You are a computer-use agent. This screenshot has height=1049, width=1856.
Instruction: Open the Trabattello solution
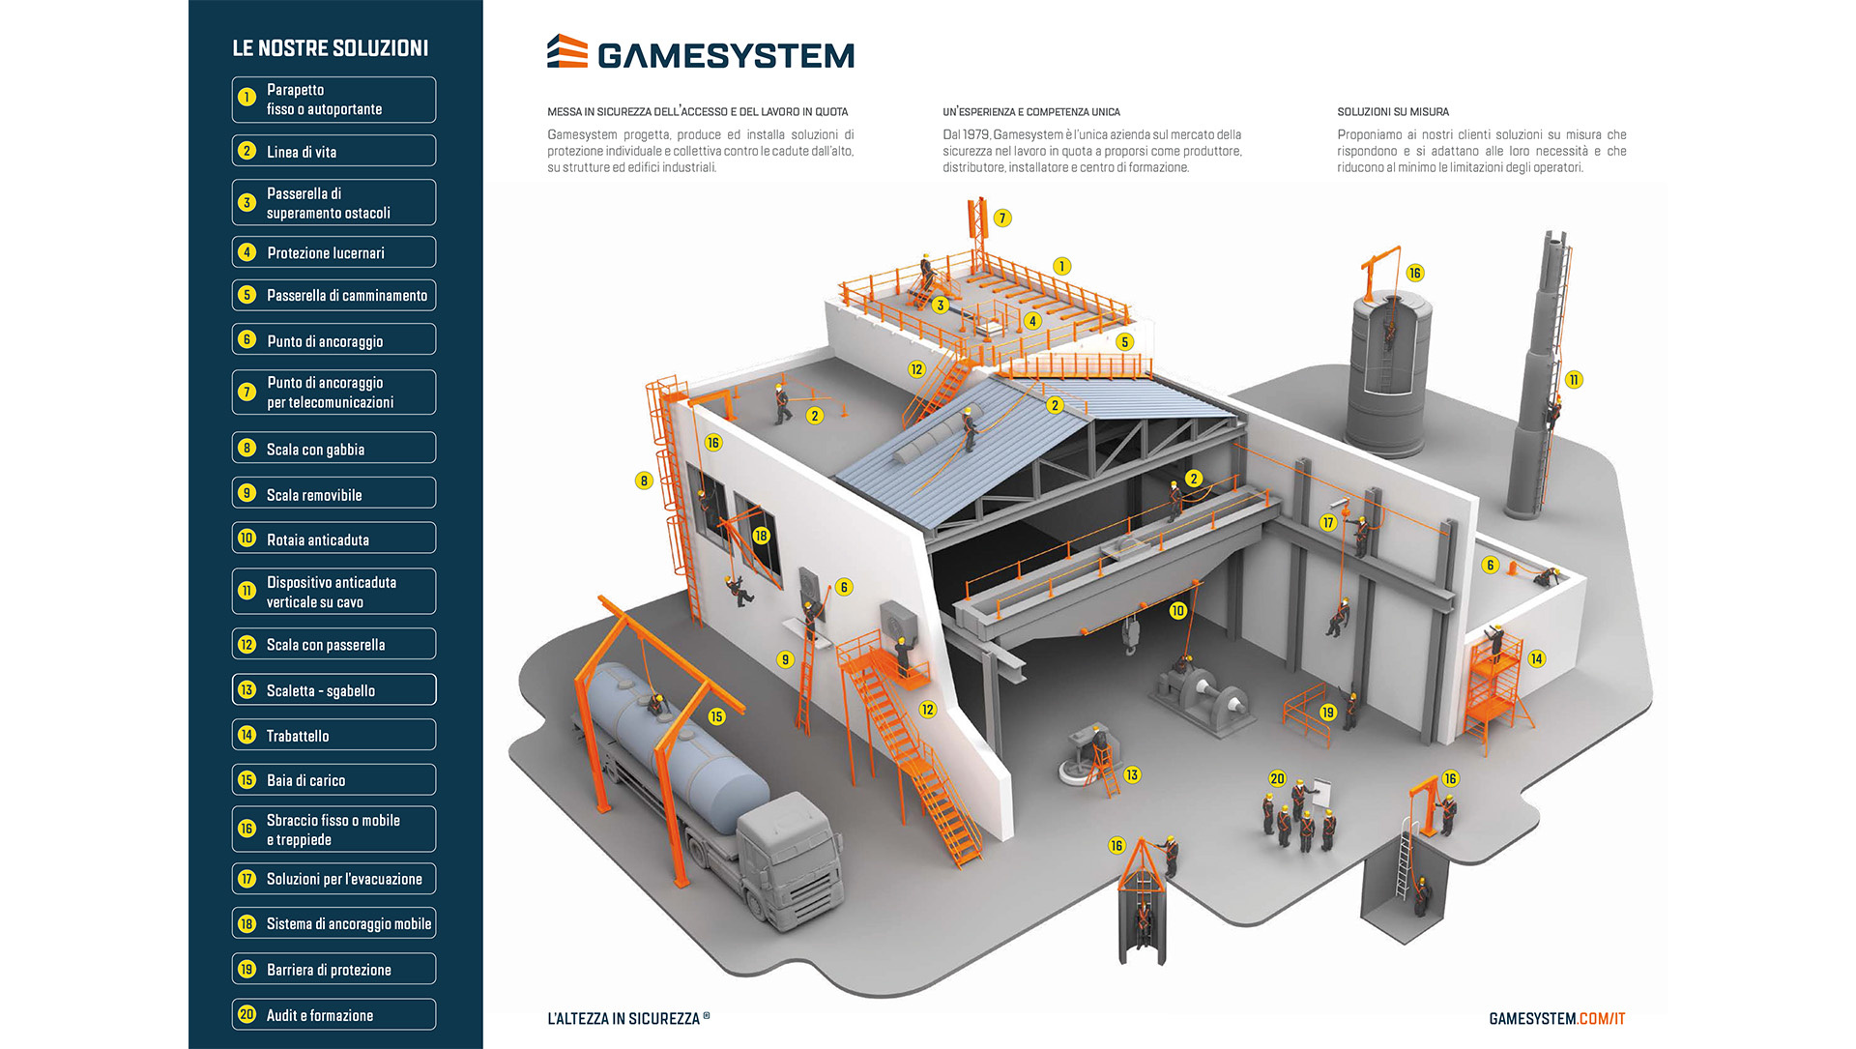[333, 735]
